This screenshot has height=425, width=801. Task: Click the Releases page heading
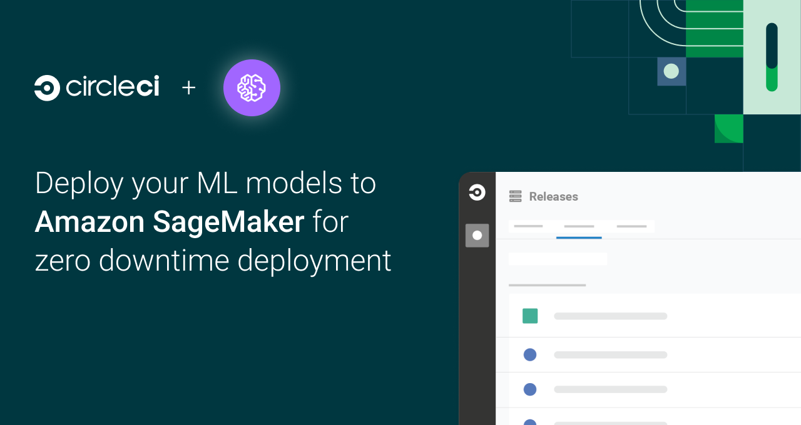click(x=553, y=196)
